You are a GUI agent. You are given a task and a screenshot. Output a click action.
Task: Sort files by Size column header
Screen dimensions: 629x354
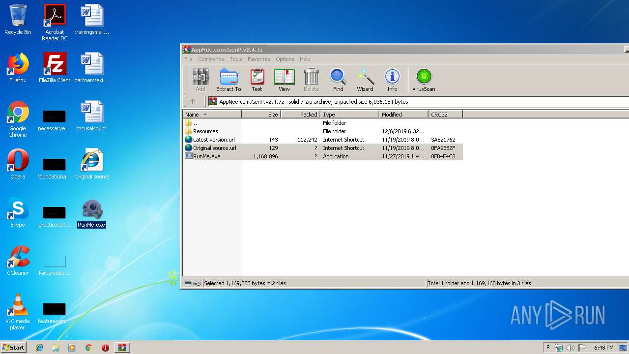point(261,115)
